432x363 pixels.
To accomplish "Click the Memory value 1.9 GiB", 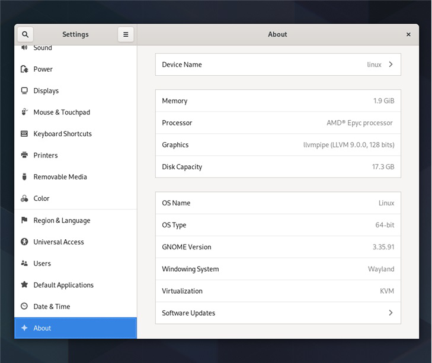I will (x=383, y=101).
